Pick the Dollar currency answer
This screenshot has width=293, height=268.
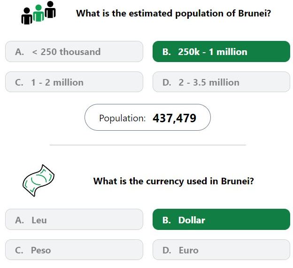click(x=221, y=220)
